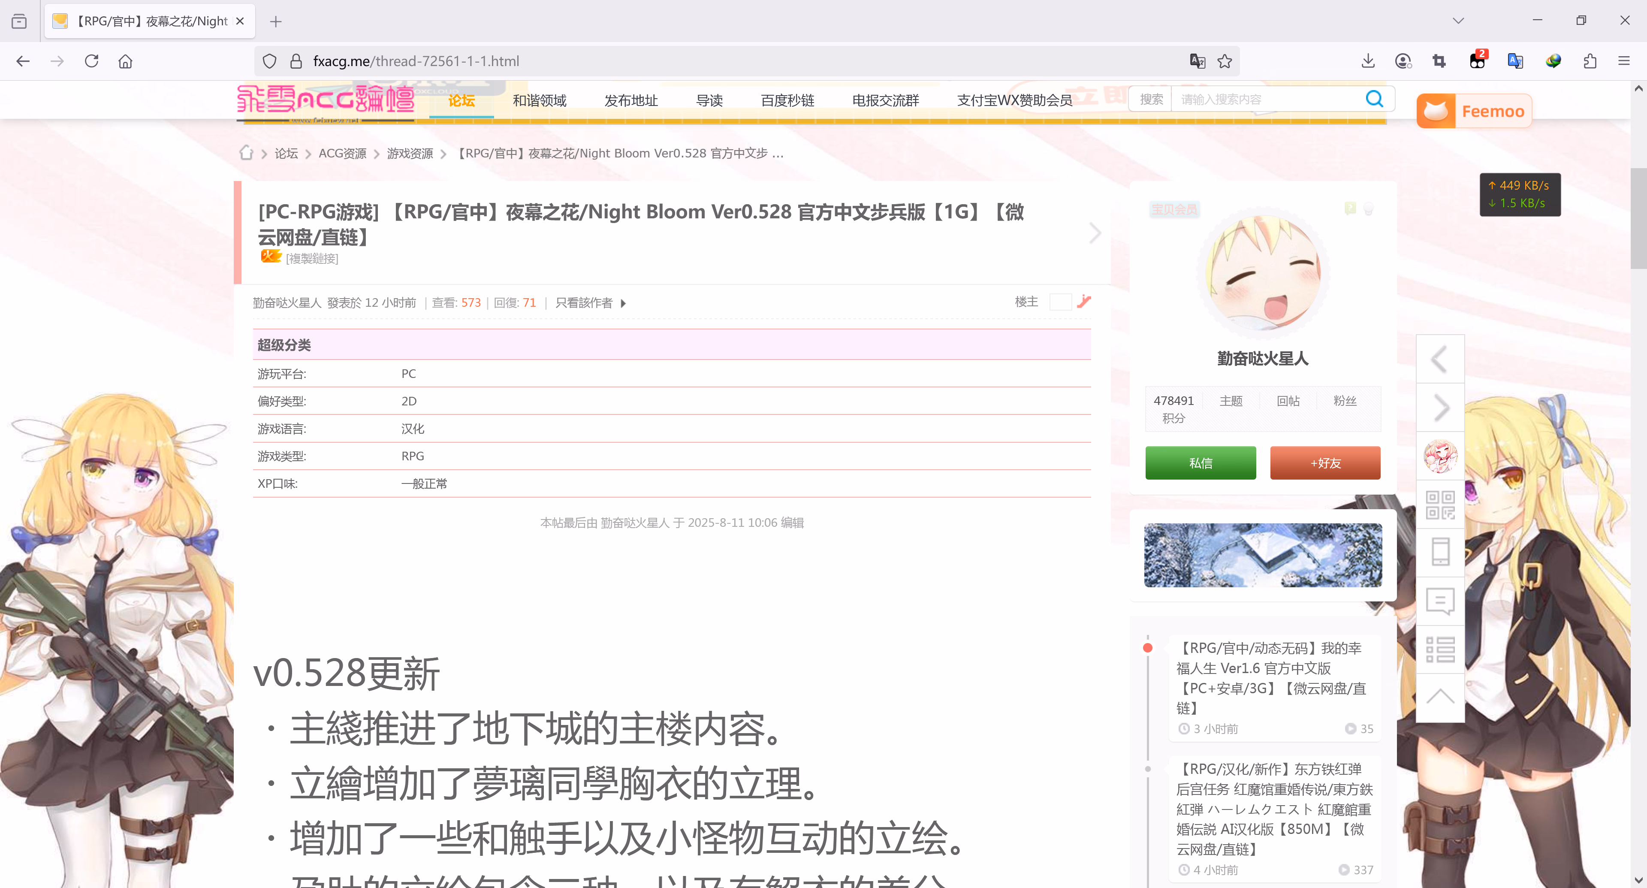
Task: Click the 複製鏈接 copy link
Action: click(x=312, y=259)
